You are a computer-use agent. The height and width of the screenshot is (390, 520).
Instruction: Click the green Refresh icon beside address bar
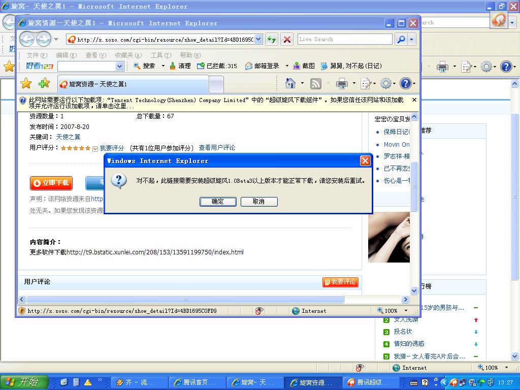coord(272,40)
